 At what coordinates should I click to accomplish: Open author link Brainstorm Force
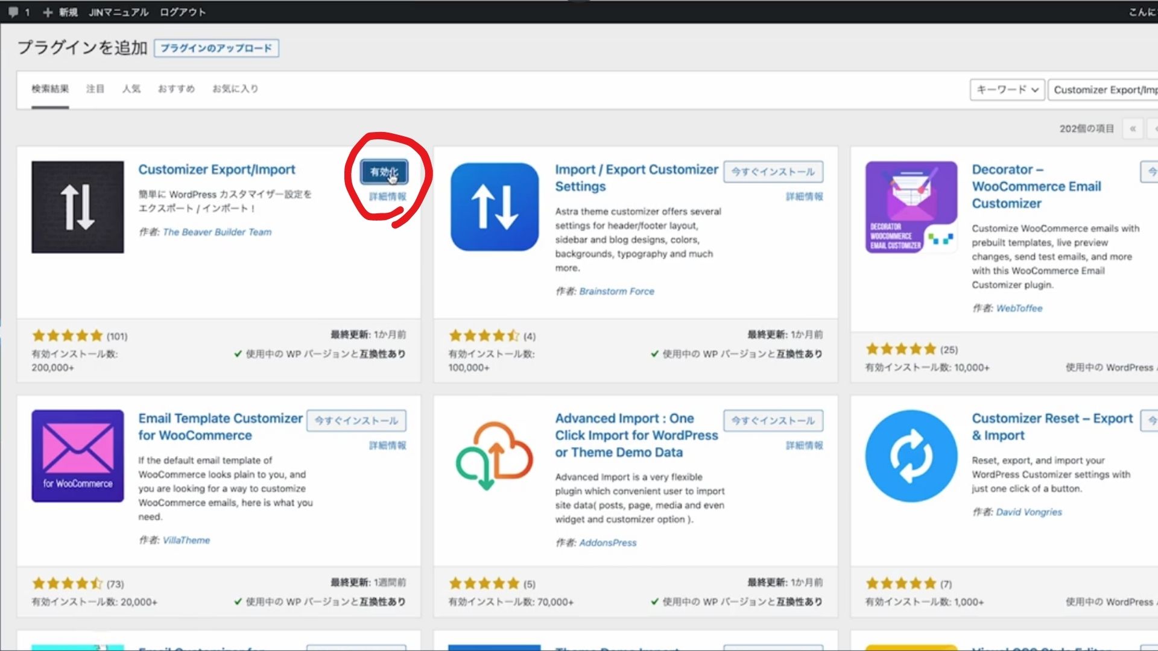(x=616, y=291)
